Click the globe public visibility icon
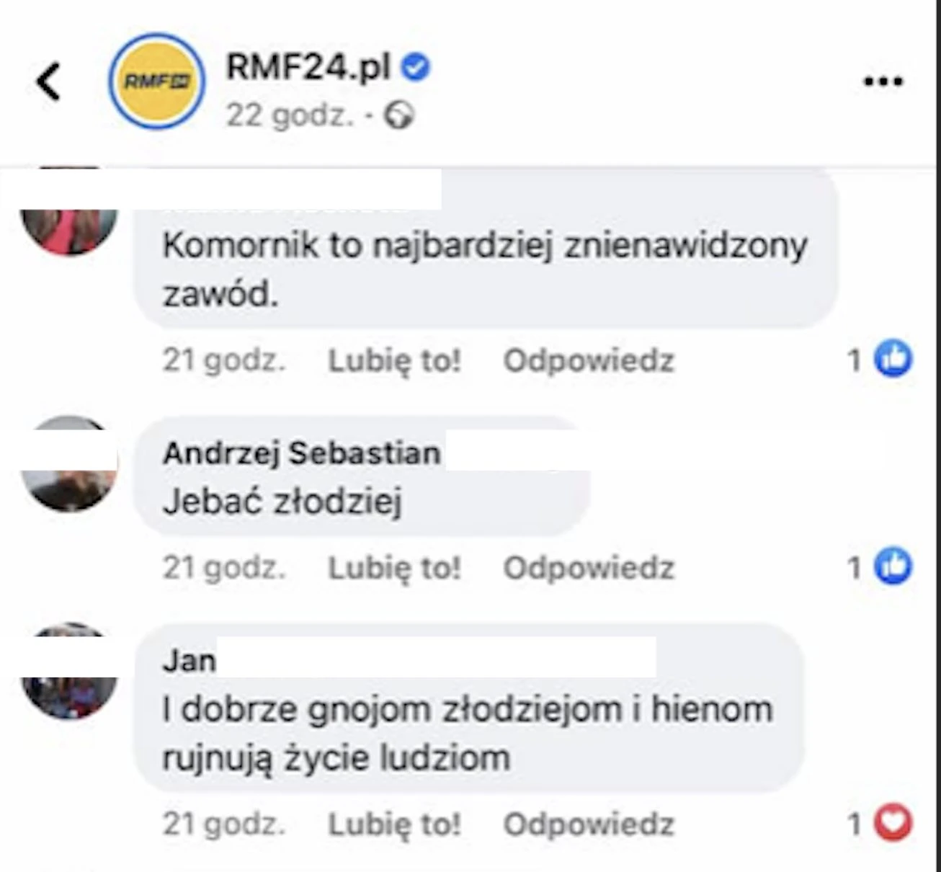This screenshot has height=872, width=941. point(399,115)
